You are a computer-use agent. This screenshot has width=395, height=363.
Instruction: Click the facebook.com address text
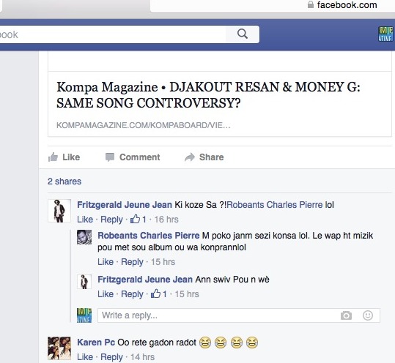pos(347,5)
